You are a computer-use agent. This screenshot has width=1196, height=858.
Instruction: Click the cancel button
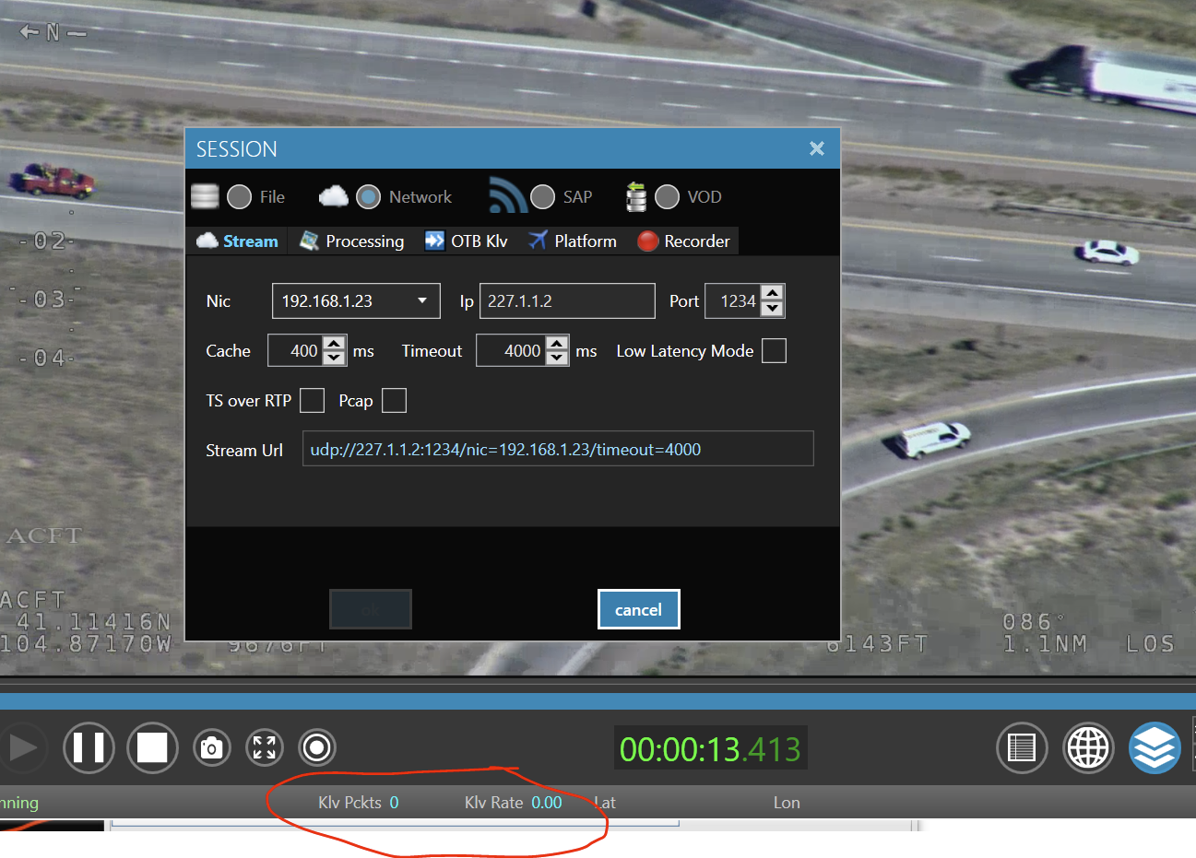tap(638, 610)
